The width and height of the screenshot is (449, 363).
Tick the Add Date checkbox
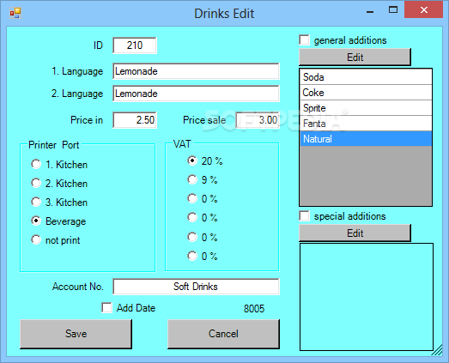pos(106,308)
